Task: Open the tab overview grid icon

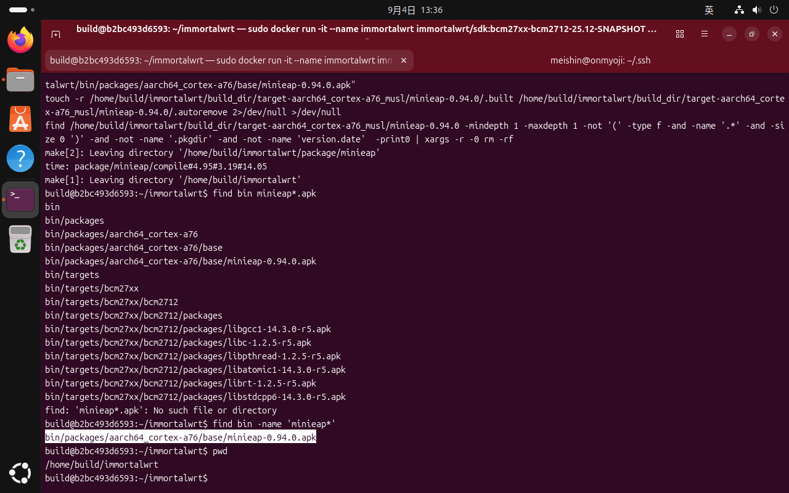Action: click(680, 34)
